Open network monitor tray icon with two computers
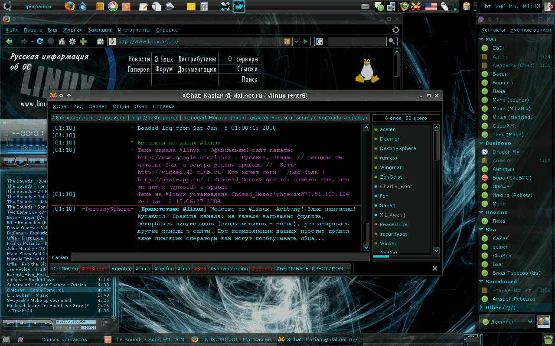This screenshot has height=346, width=555. tap(392, 6)
